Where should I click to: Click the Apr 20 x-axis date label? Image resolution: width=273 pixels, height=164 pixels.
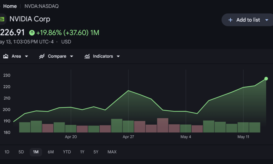pyautogui.click(x=71, y=137)
